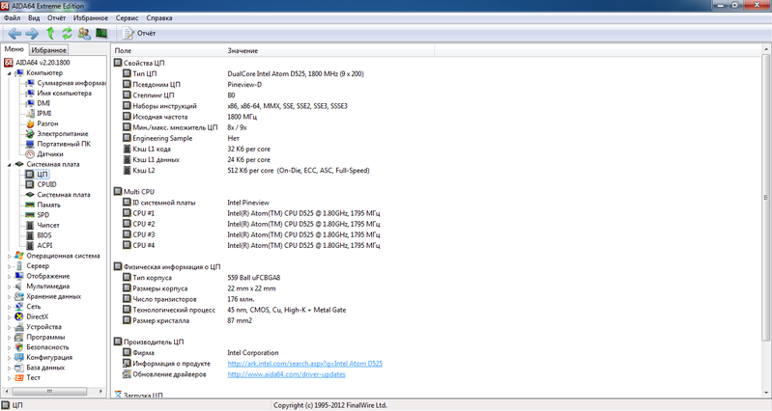Expand the Сервер tree node
Image resolution: width=772 pixels, height=411 pixels.
point(10,266)
